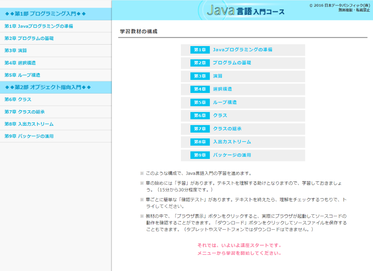The width and height of the screenshot is (373, 271).
Task: Open main list link ループ構造
Action: pyautogui.click(x=225, y=102)
